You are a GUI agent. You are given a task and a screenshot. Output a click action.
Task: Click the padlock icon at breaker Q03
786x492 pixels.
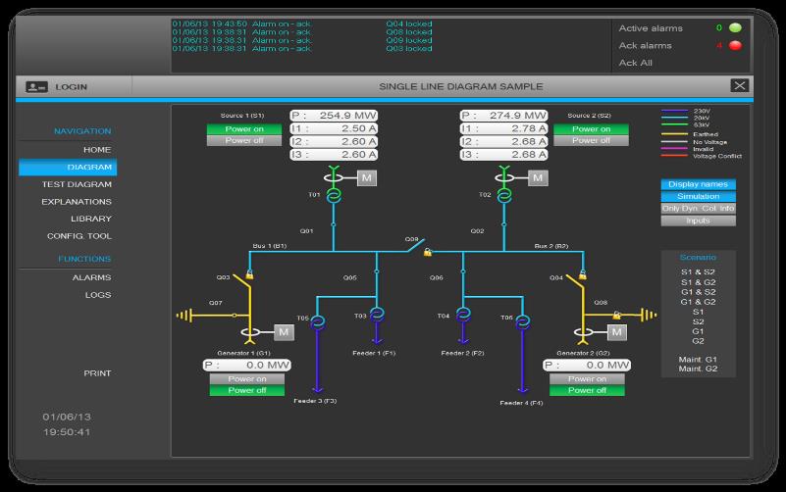(250, 276)
